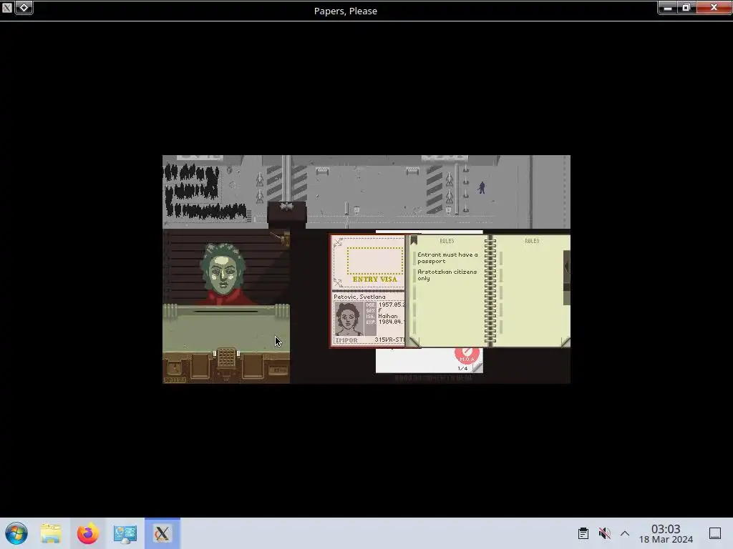The width and height of the screenshot is (733, 549).
Task: Click the "IMPOR" country label on passport
Action: (346, 340)
